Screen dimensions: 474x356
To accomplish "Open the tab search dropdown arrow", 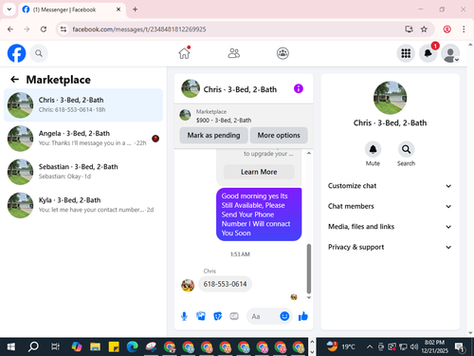I will click(9, 9).
